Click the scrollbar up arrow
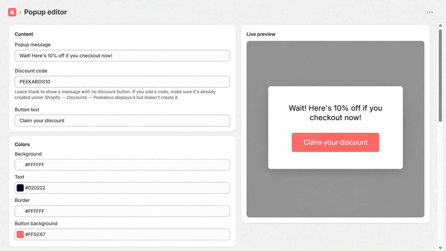The image size is (446, 251). [x=440, y=25]
